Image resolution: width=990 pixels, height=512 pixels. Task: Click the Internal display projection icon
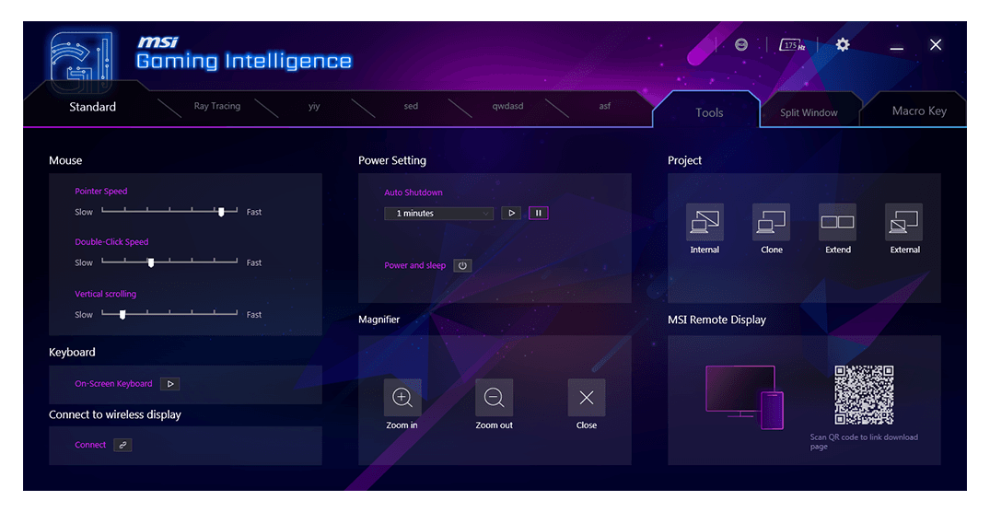[705, 222]
